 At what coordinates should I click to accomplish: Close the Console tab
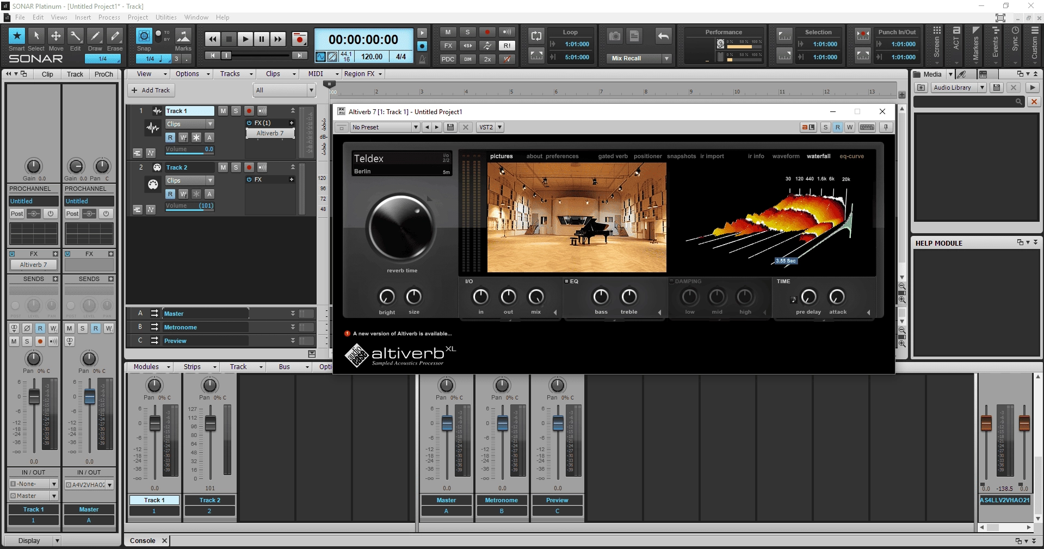coord(164,541)
